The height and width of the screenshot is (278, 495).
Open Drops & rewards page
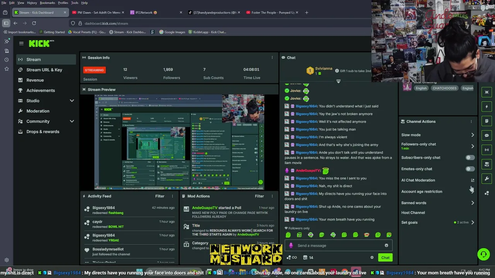(x=46, y=132)
